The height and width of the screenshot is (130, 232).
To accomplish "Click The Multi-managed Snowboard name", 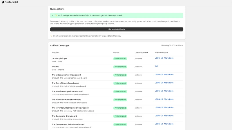I will click(67, 92).
